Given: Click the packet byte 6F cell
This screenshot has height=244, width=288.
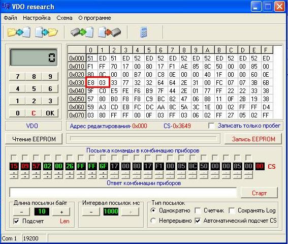Looking at the screenshot, I should tap(103, 166).
